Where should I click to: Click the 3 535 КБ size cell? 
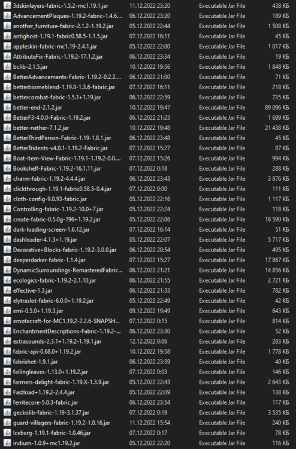click(278, 412)
